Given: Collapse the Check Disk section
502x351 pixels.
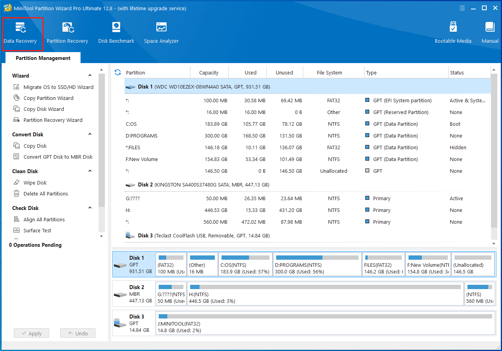Looking at the screenshot, I should tap(90, 208).
